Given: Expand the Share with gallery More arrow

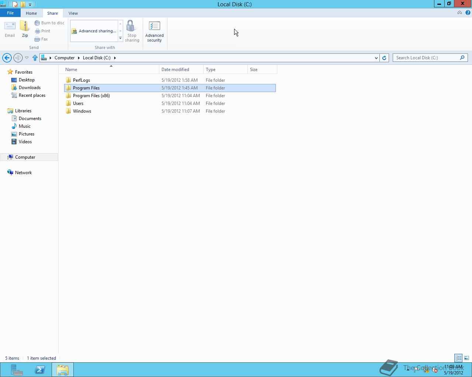Looking at the screenshot, I should click(120, 38).
